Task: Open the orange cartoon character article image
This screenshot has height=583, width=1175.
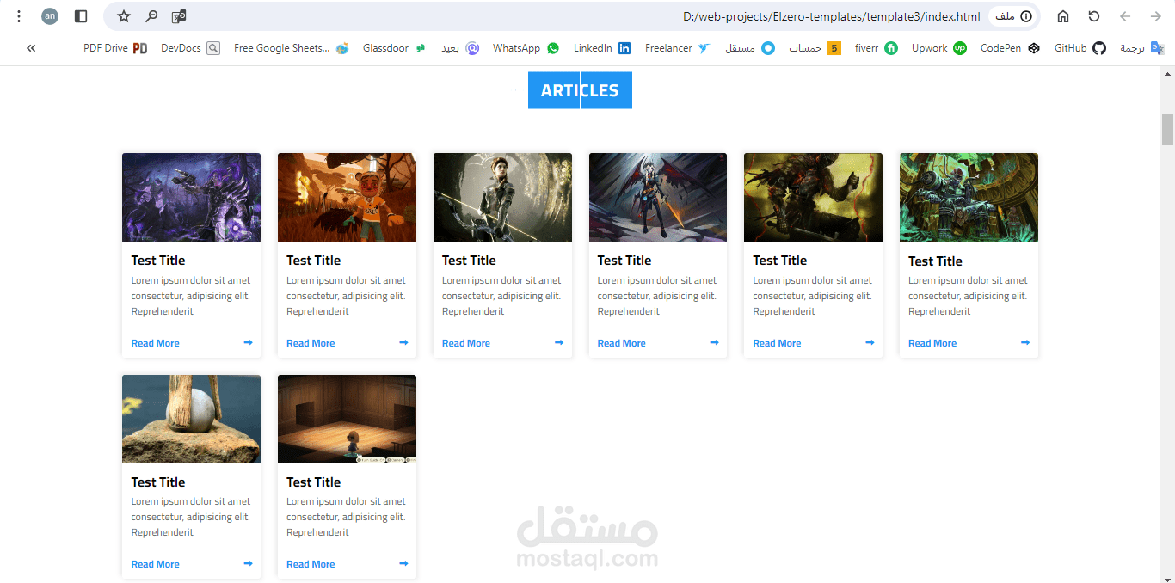Action: [x=347, y=198]
